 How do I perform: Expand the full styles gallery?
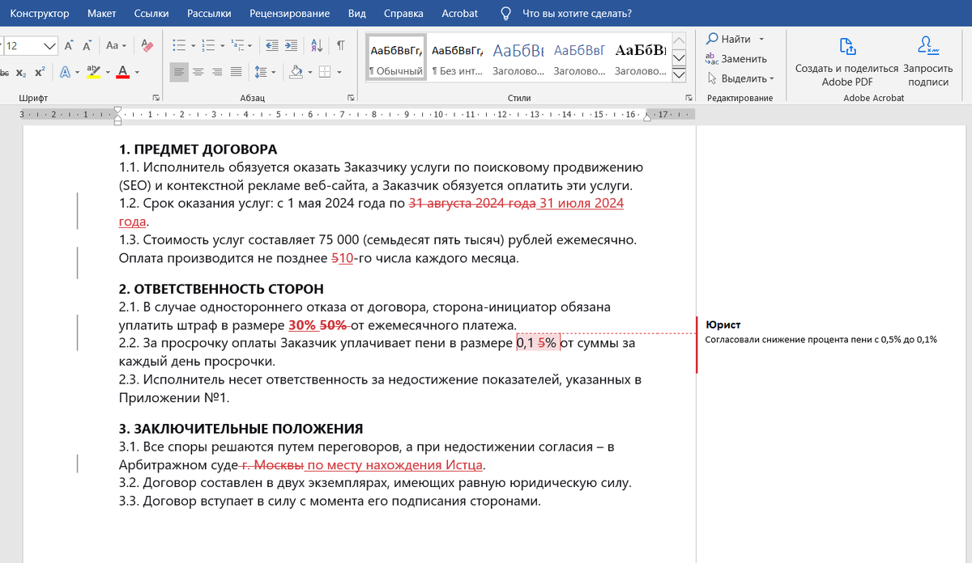click(680, 74)
